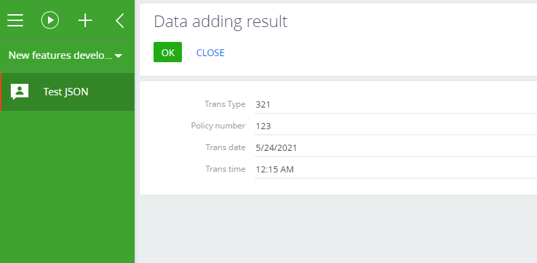
Task: Click the plus quick-add icon
Action: [85, 20]
